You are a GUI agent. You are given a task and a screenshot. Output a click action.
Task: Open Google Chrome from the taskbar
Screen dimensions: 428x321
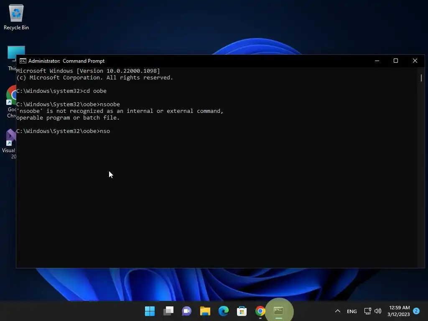[260, 311]
